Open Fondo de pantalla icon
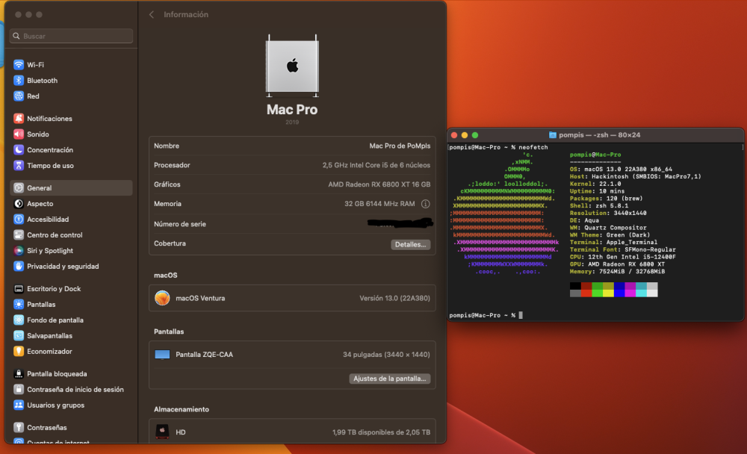Image resolution: width=747 pixels, height=454 pixels. 19,320
